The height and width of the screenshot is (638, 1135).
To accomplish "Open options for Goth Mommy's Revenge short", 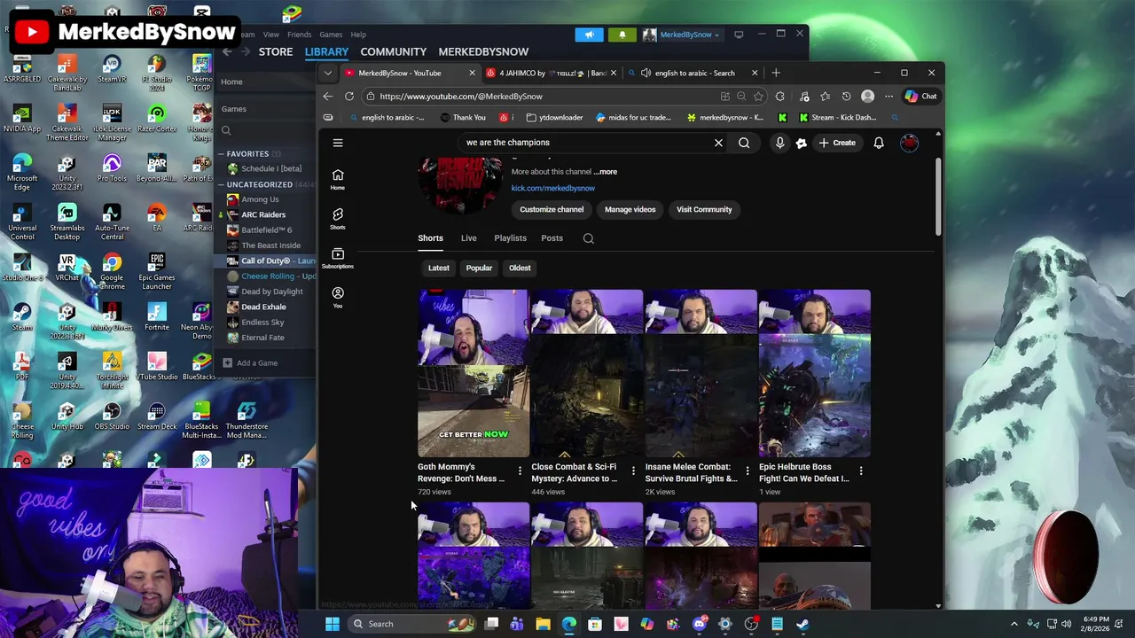I will [520, 471].
